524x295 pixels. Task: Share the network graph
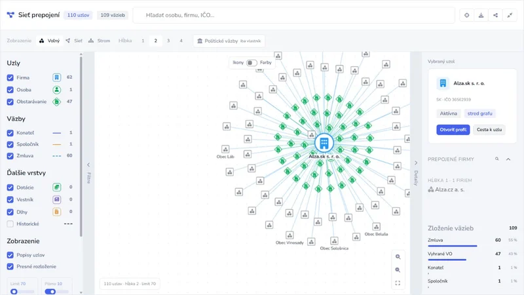coord(495,15)
